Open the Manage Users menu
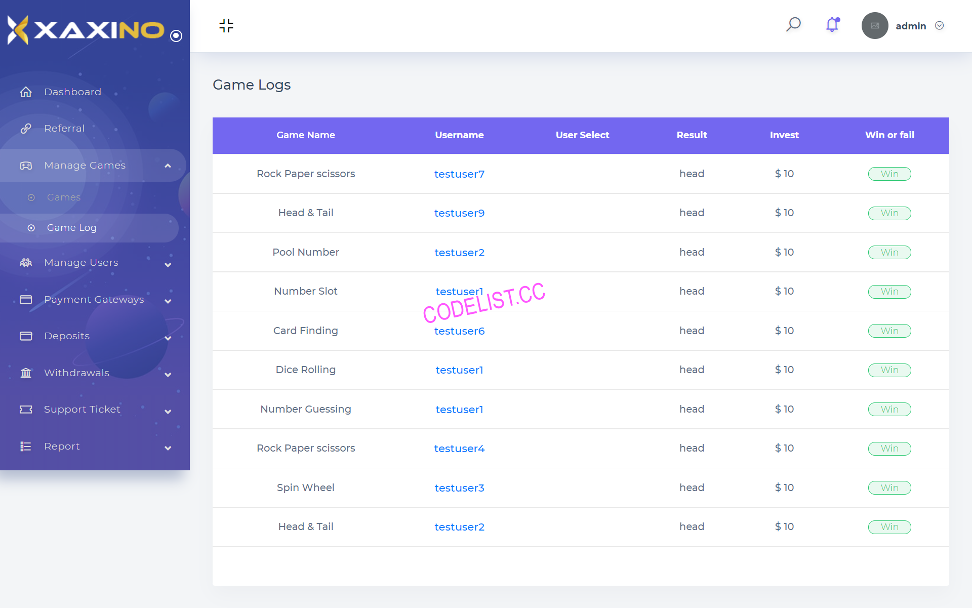 pos(81,263)
